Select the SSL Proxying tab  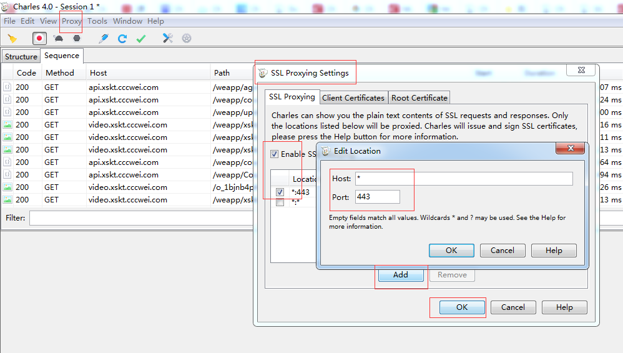tap(292, 97)
